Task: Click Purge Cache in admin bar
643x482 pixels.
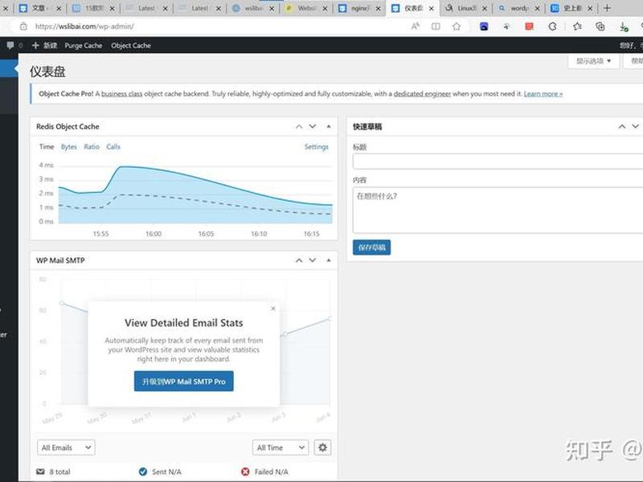Action: (84, 46)
